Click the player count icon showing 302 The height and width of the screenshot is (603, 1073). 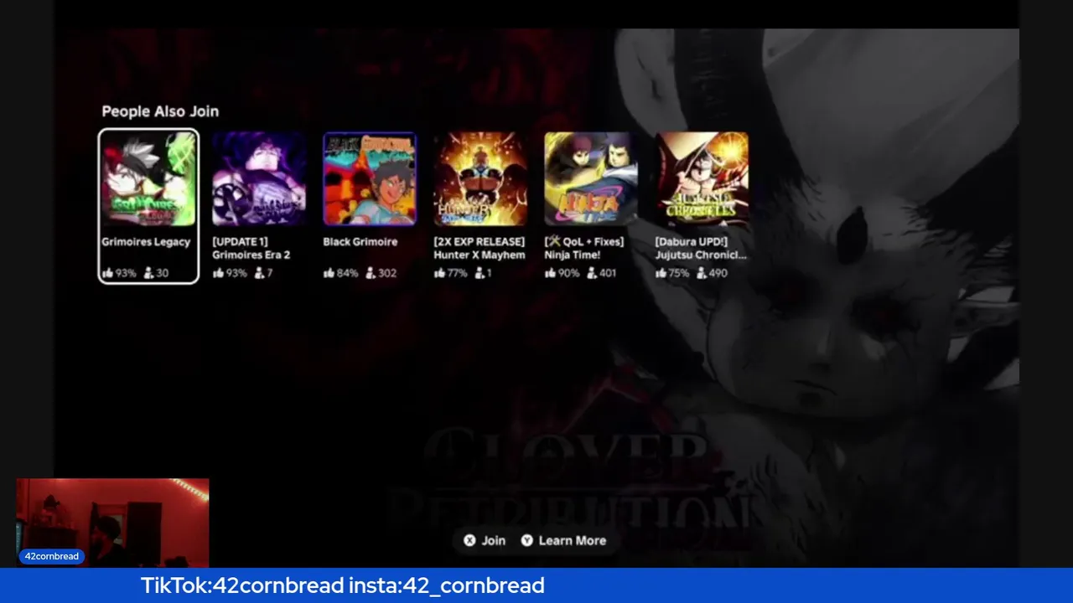(x=370, y=273)
